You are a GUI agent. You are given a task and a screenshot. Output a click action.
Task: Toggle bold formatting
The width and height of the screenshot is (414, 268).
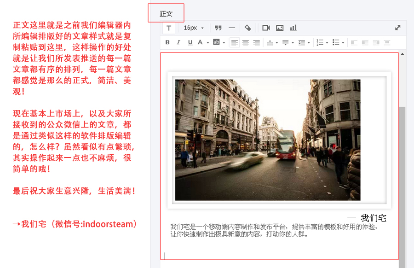point(167,42)
